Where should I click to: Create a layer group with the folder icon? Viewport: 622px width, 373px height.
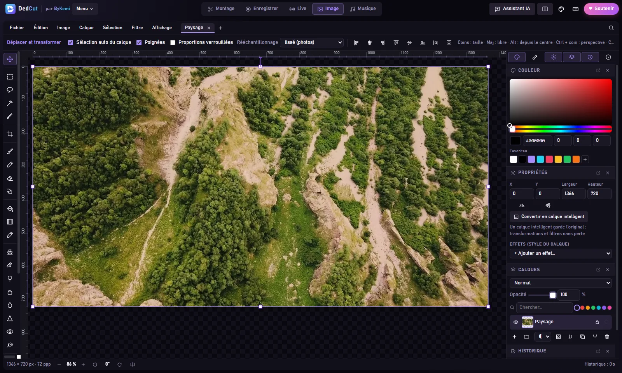[526, 337]
